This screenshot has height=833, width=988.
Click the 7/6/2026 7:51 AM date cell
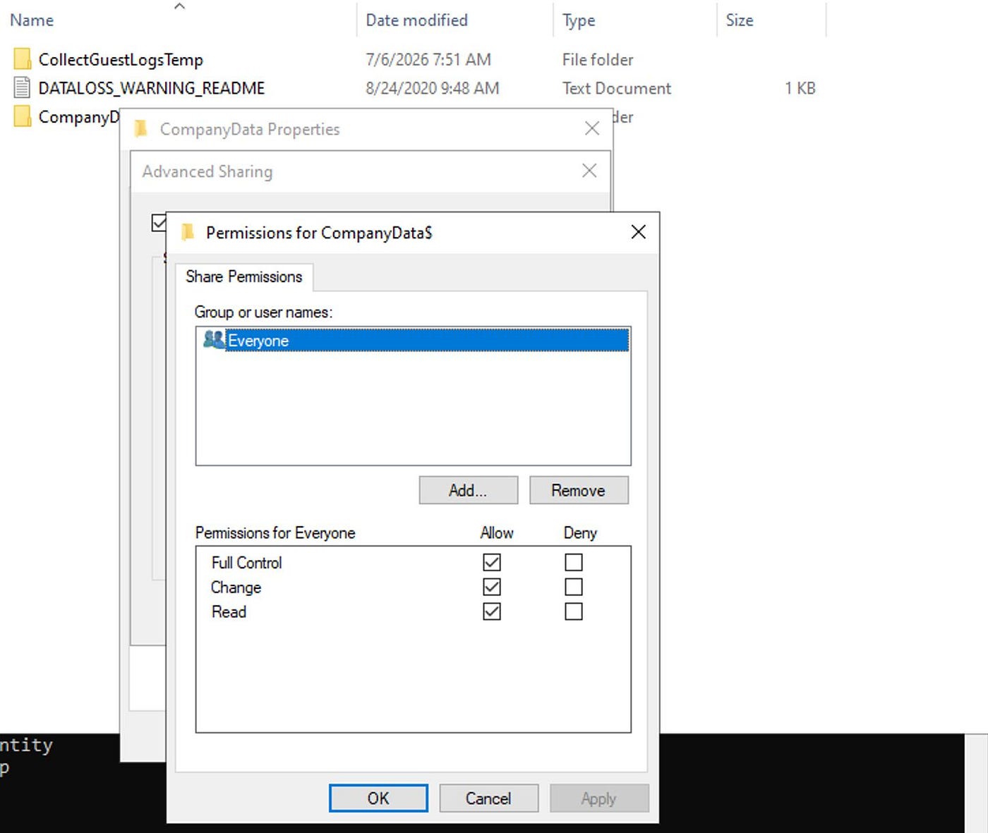click(x=428, y=60)
